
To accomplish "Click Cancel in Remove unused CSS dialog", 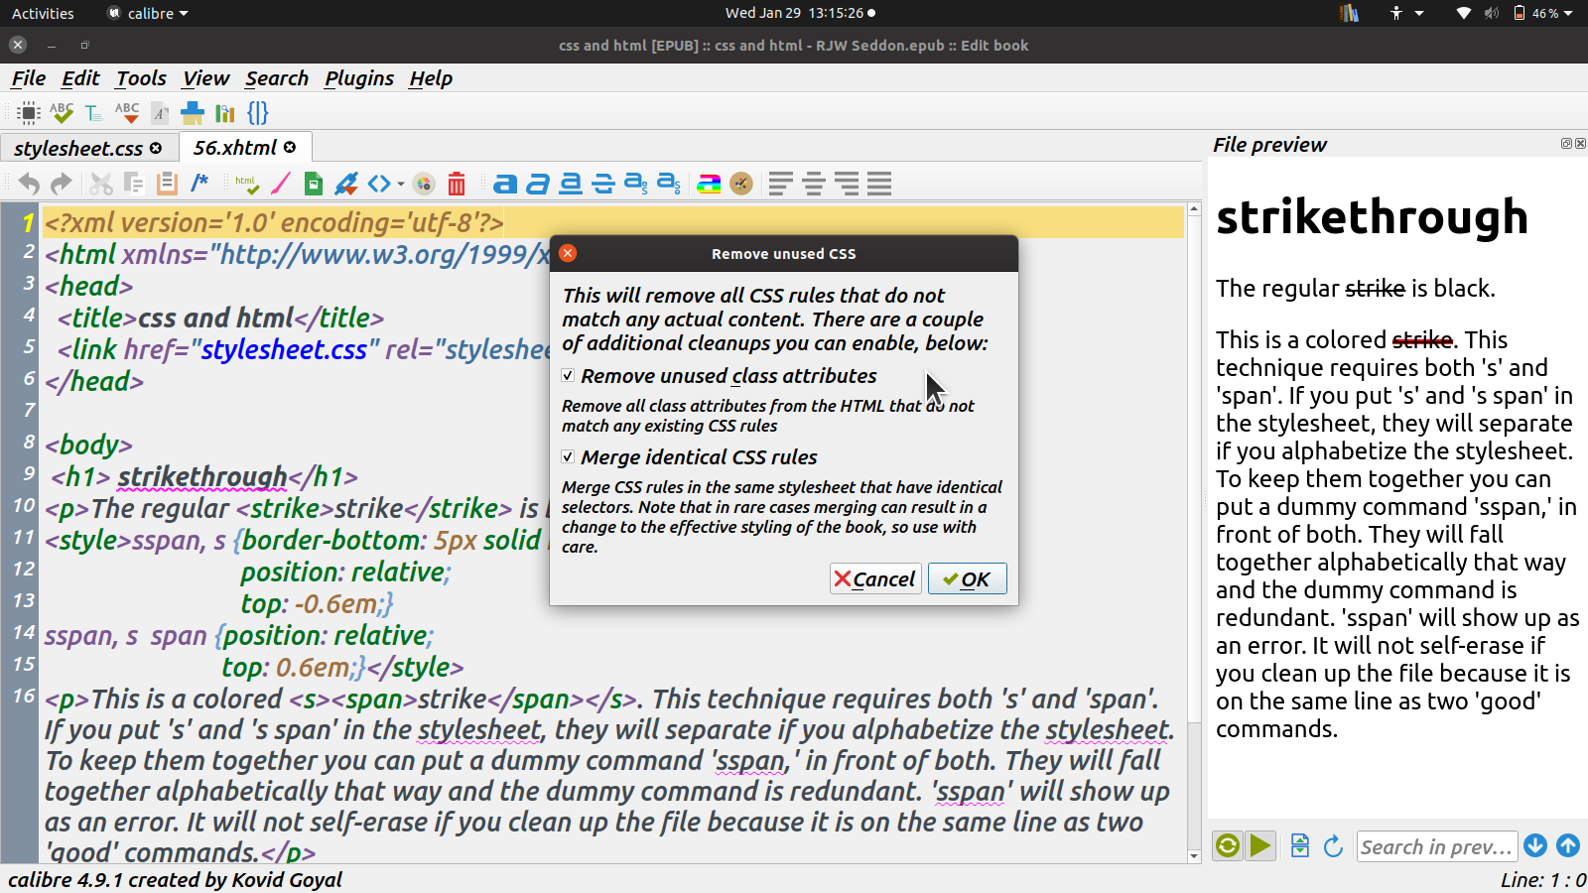I will click(x=875, y=578).
